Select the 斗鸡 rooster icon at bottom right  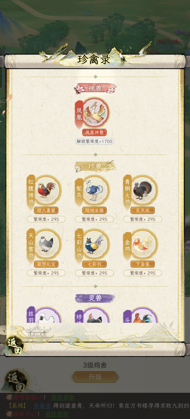[144, 315]
